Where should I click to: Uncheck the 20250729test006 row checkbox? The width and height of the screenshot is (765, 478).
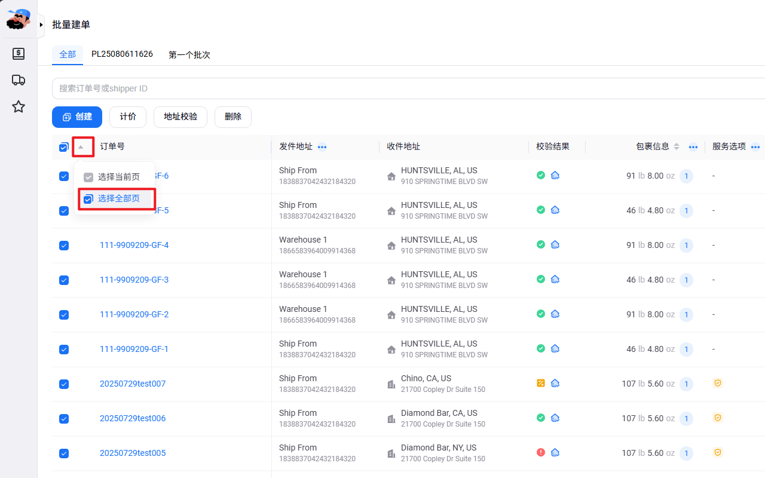[64, 419]
